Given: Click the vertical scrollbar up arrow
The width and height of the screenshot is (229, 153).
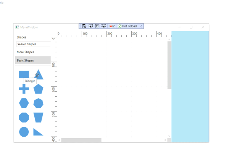Looking at the screenshot, I should [x=169, y=40].
